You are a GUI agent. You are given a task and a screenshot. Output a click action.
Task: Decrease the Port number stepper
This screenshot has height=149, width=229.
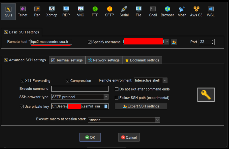point(213,43)
